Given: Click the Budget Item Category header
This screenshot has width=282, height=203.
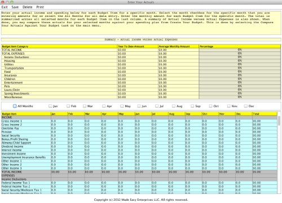Looking at the screenshot, I should 59,46.
